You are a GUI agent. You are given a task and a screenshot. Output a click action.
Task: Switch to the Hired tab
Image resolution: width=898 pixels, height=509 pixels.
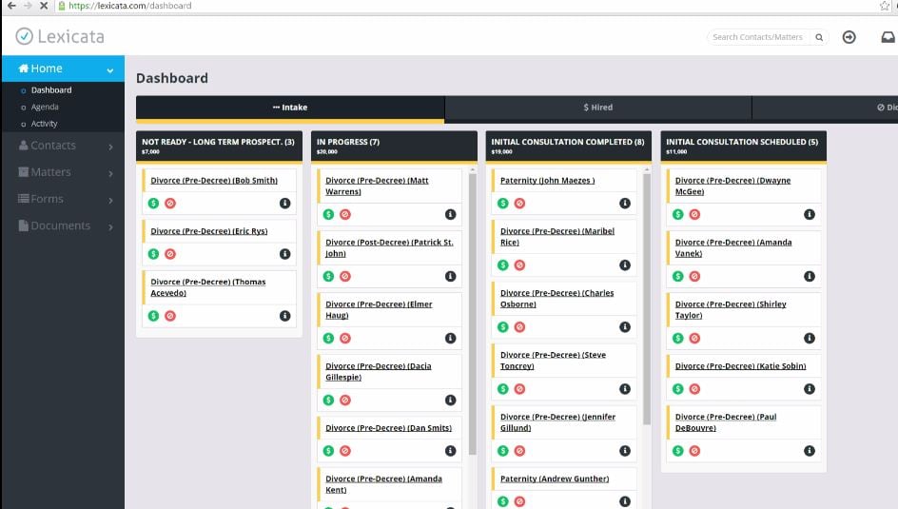click(598, 108)
